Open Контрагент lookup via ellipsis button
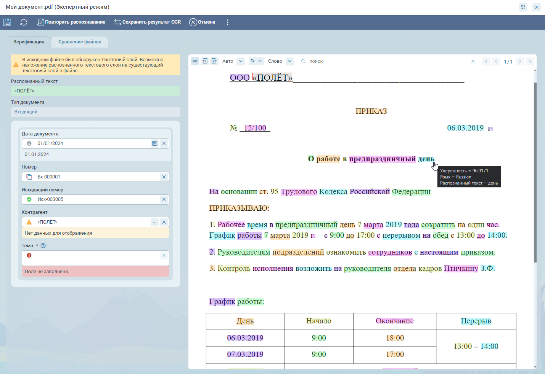The height and width of the screenshot is (374, 545). 154,222
